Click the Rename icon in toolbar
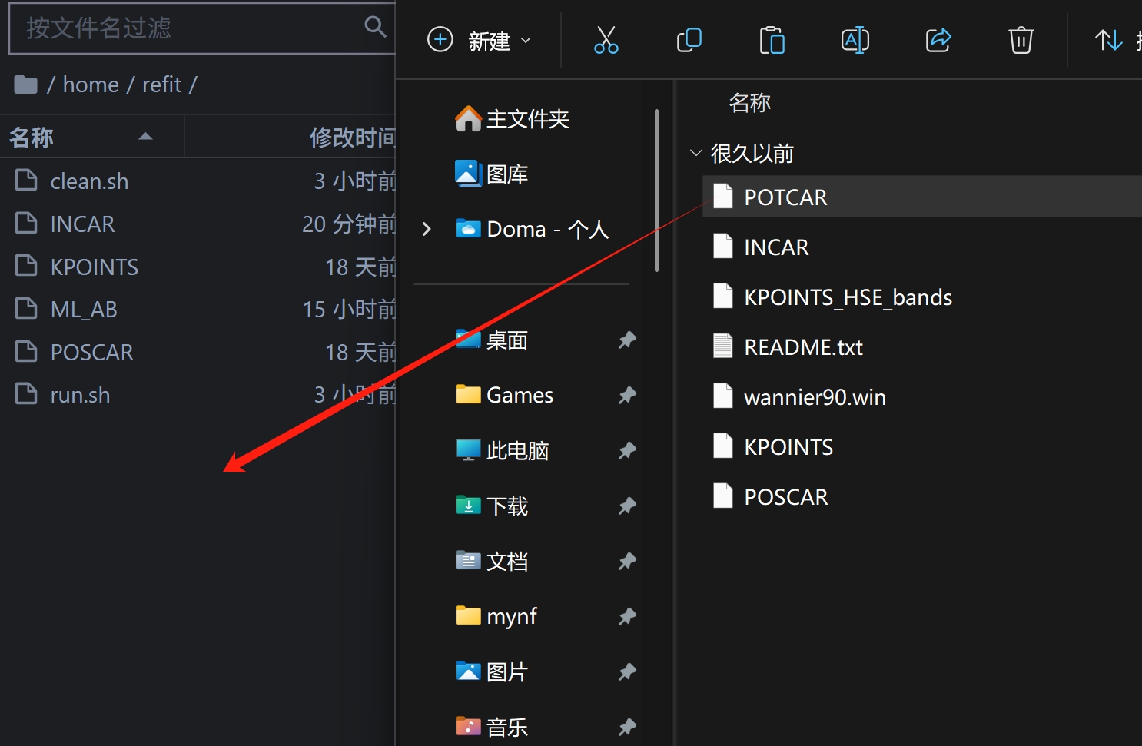Image resolution: width=1142 pixels, height=746 pixels. coord(855,40)
